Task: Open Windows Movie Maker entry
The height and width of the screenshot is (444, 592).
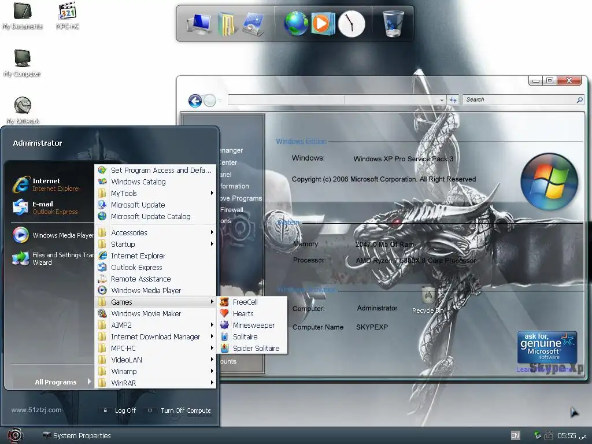Action: click(156, 314)
